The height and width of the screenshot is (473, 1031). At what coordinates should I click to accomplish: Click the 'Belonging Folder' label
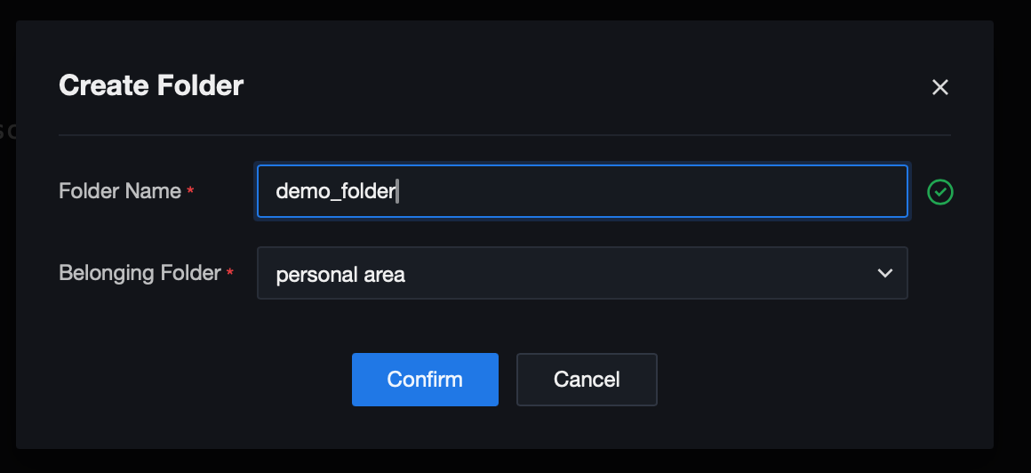(x=140, y=273)
